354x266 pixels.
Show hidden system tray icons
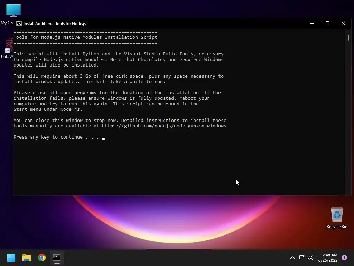[x=292, y=258]
